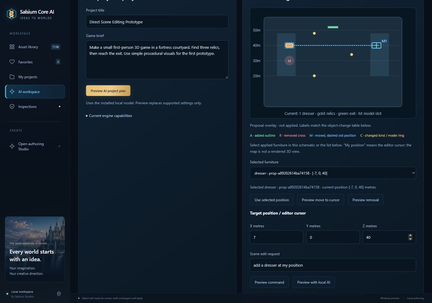
Task: Click the My projects folder icon
Action: coord(12,77)
